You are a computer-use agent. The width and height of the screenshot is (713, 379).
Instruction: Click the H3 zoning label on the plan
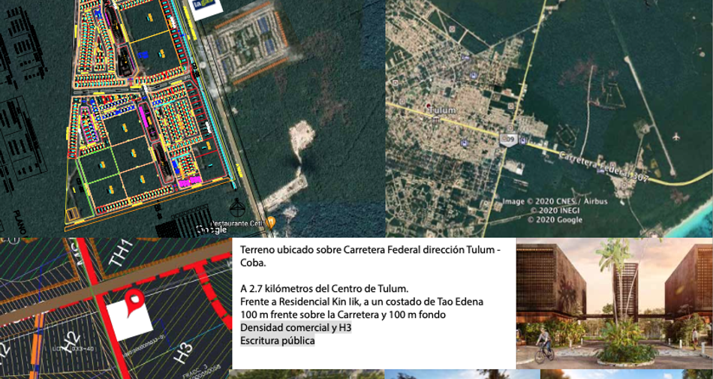(183, 353)
